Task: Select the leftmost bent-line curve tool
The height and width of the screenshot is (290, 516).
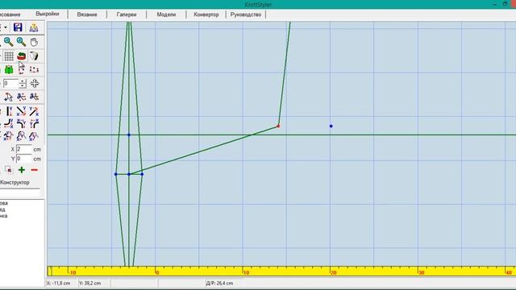Action: tap(9, 123)
